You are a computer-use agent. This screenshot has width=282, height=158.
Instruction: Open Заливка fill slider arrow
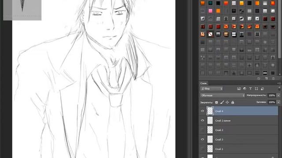(x=278, y=102)
